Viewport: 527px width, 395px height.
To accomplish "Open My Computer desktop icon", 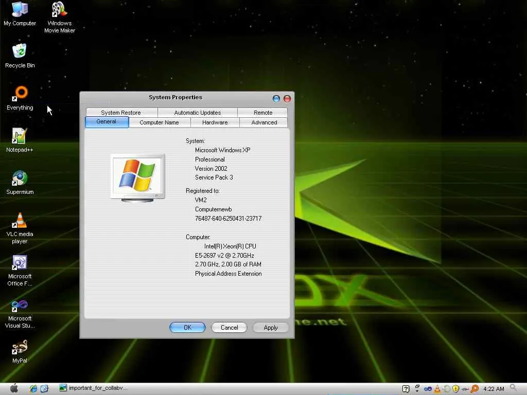I will (x=20, y=14).
